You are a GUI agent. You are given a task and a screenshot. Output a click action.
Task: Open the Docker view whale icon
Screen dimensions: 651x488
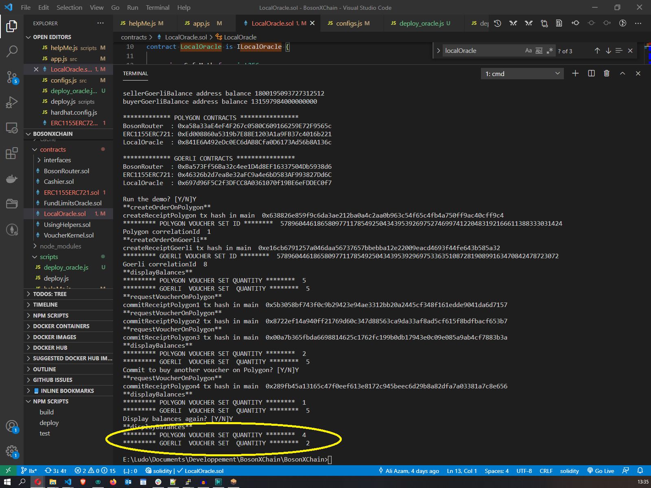11,179
